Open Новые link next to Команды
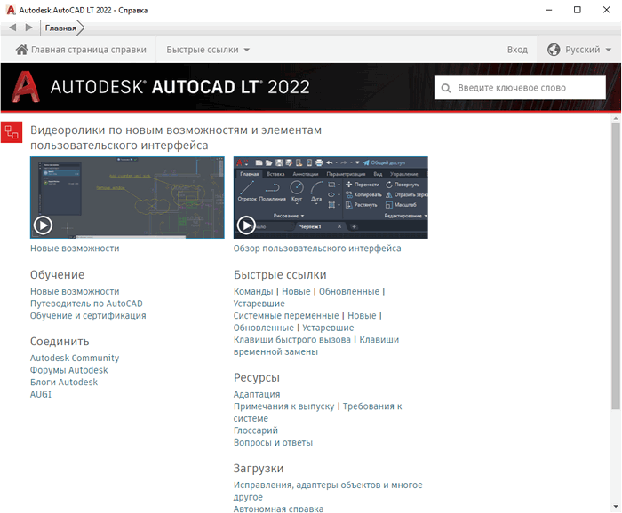The image size is (622, 513). click(296, 292)
